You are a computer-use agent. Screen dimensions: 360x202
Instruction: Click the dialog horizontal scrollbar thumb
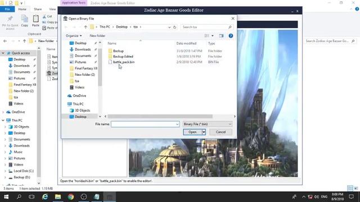160,116
